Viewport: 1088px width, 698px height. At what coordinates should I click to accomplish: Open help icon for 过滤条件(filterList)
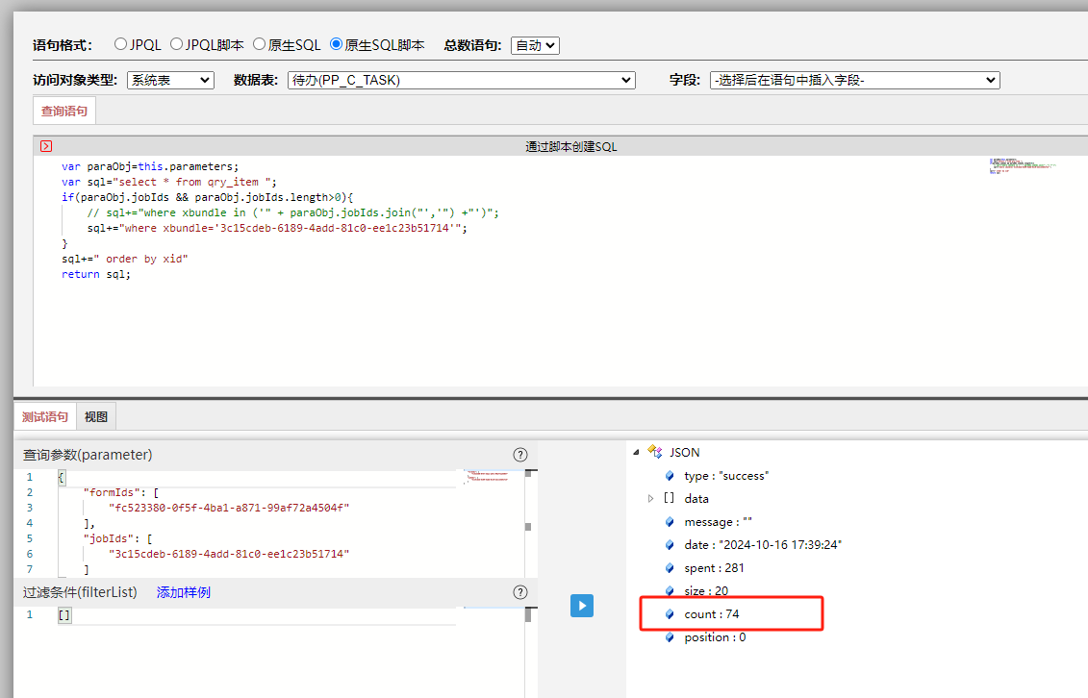click(519, 592)
